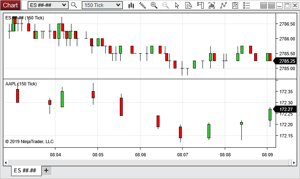Click the zoom in icon
300x179 pixels.
point(154,5)
